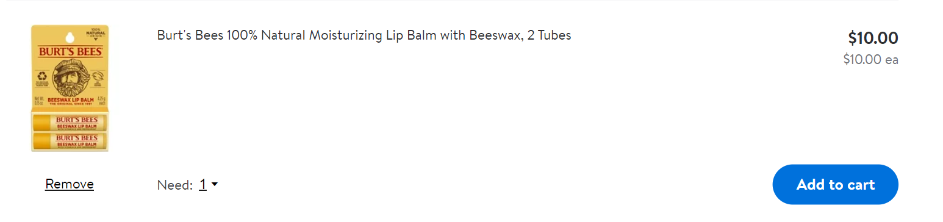
Task: Select the quantity value 1 next to Need
Action: tap(203, 185)
